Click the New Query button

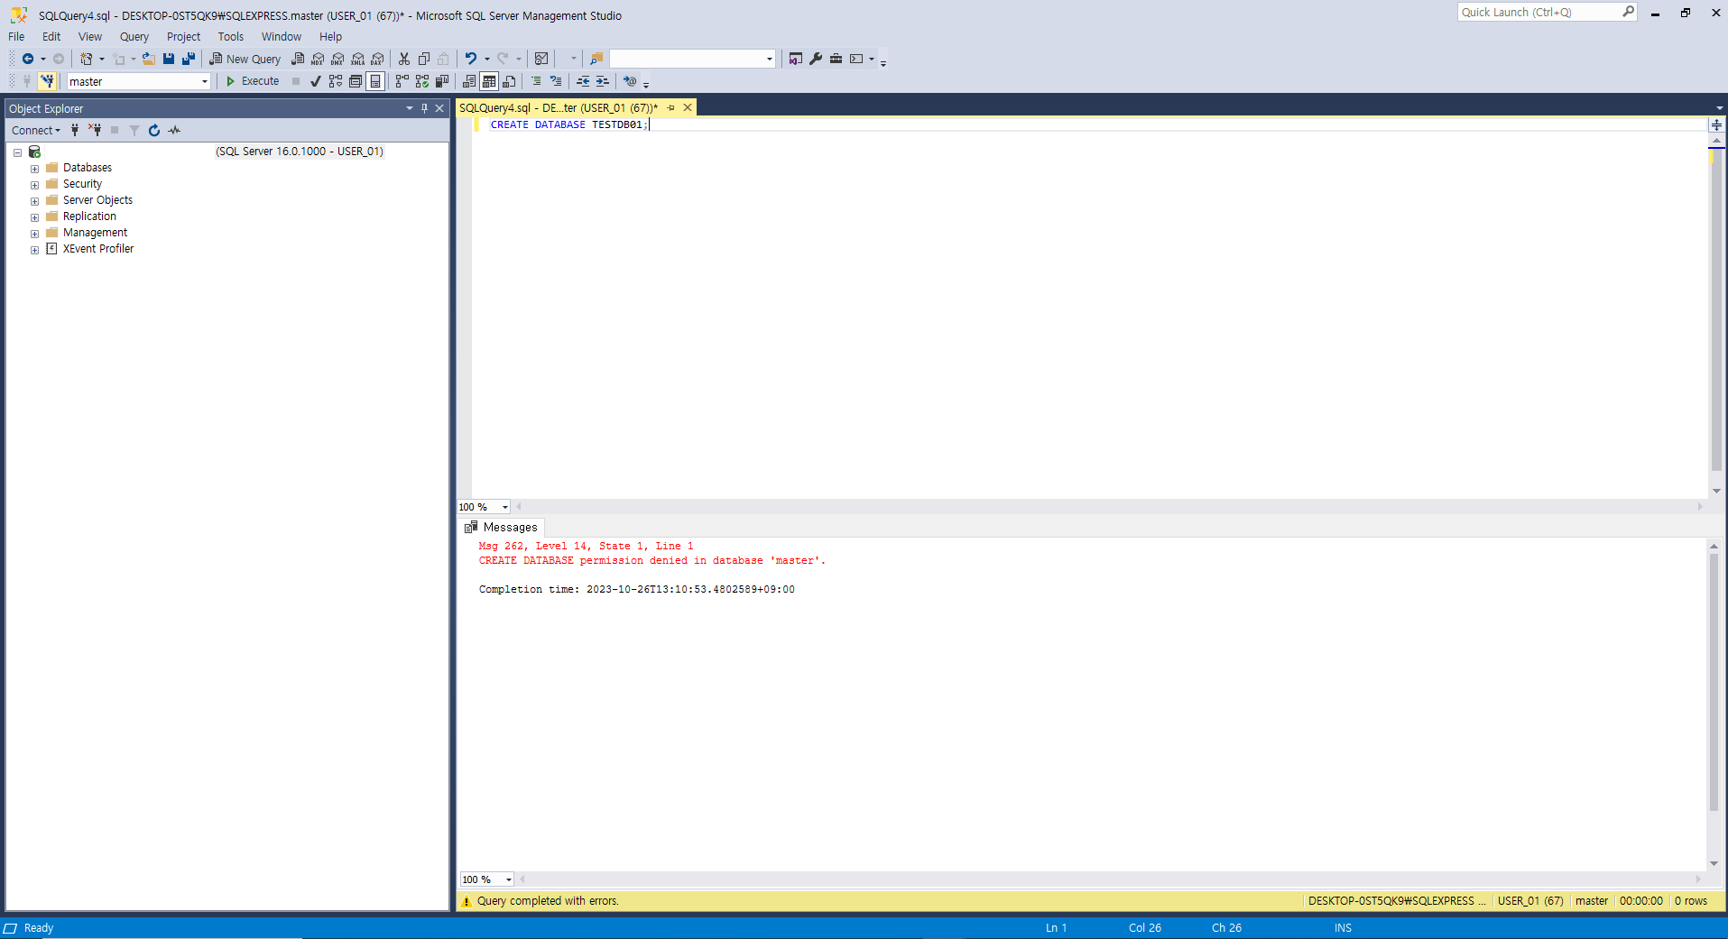[245, 59]
